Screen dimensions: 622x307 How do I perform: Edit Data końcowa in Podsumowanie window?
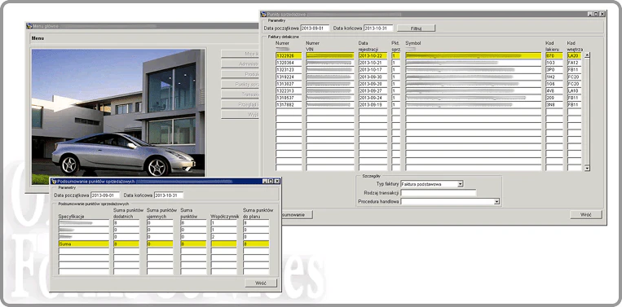169,195
